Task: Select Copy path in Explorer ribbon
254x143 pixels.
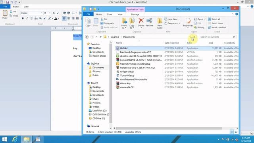Action: pyautogui.click(x=107, y=23)
